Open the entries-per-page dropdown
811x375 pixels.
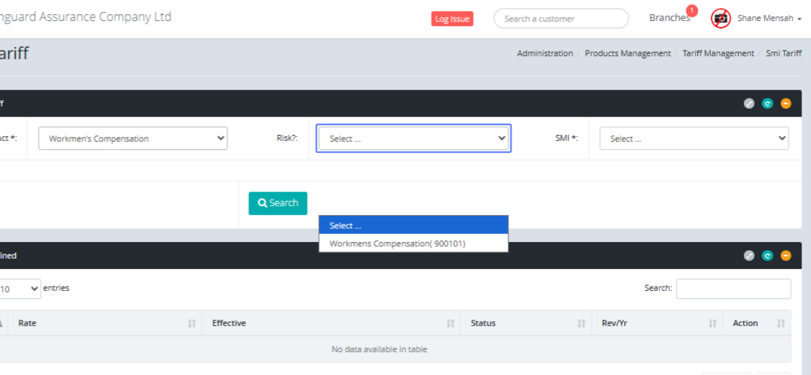tap(19, 289)
